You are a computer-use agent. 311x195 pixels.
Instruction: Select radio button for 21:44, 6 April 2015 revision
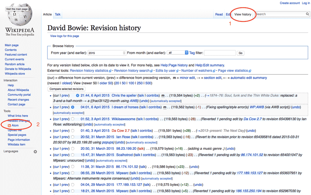pyautogui.click(x=77, y=95)
